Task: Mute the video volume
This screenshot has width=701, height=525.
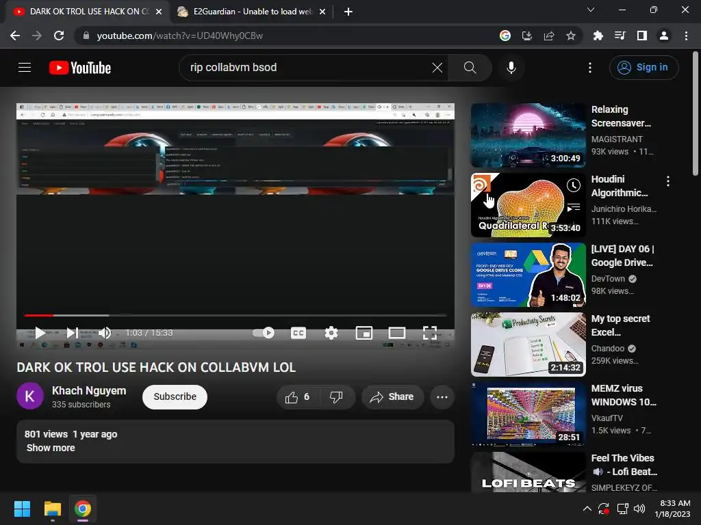Action: 105,333
